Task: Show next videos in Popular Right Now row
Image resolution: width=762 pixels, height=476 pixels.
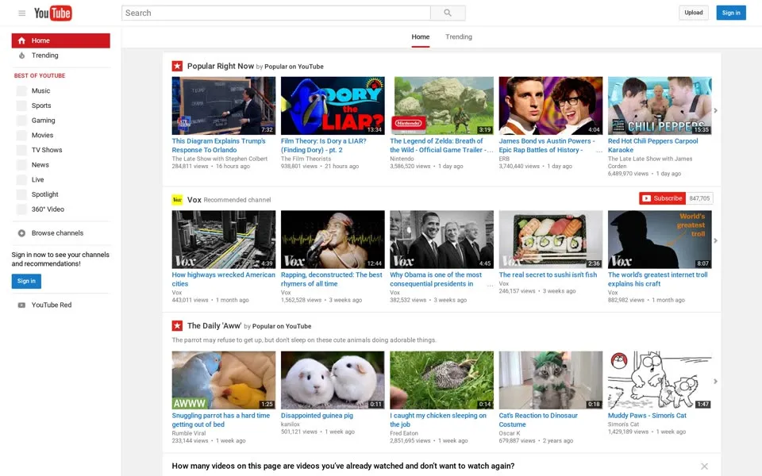Action: point(715,111)
